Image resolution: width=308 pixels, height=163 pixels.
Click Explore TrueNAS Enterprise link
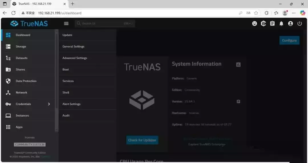click(207, 145)
